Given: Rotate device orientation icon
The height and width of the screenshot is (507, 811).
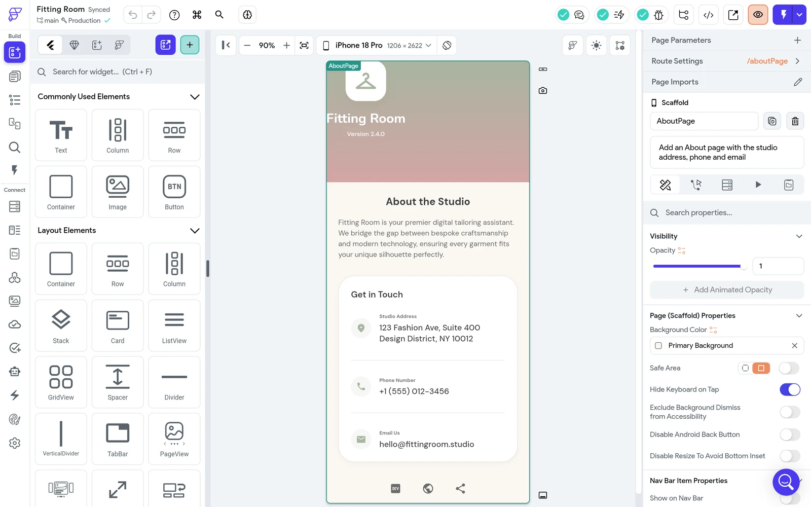Looking at the screenshot, I should click(x=447, y=45).
